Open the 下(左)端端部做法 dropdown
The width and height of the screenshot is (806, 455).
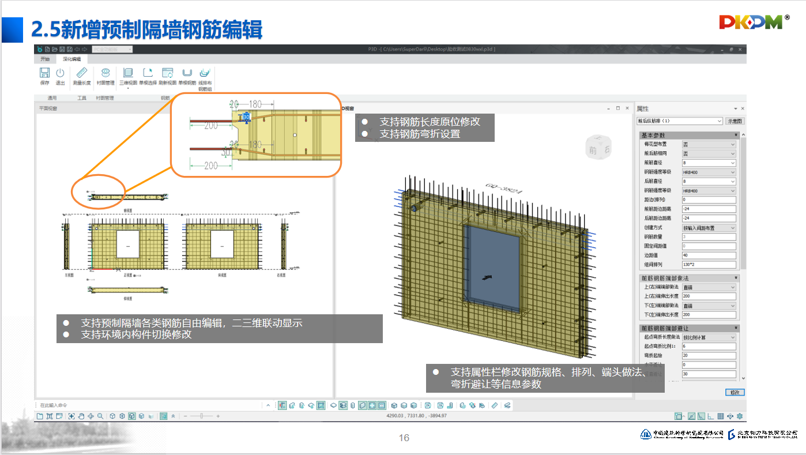709,306
